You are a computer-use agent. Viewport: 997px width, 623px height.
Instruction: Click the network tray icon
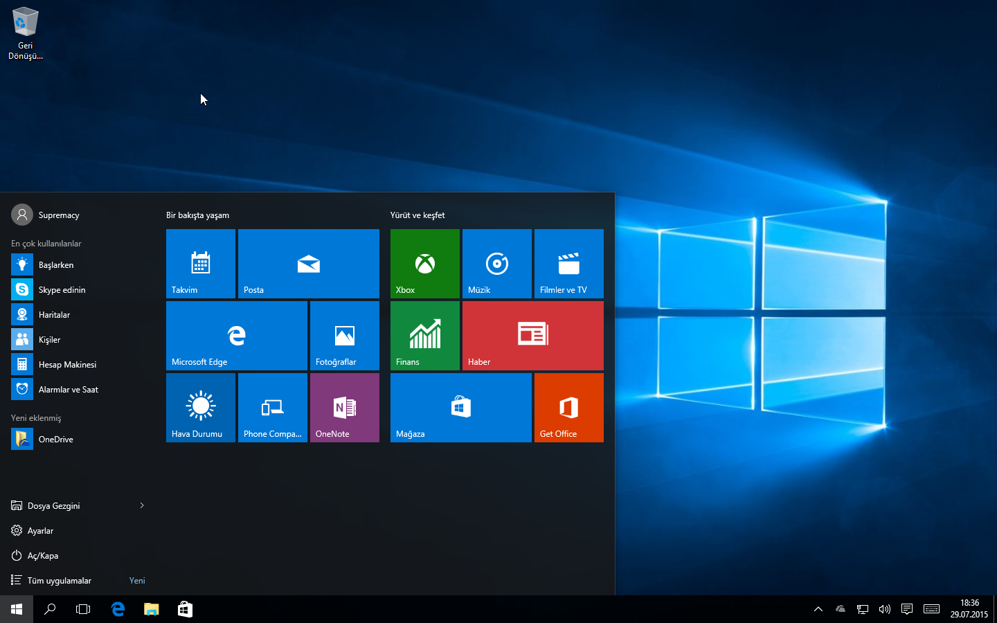(x=863, y=609)
